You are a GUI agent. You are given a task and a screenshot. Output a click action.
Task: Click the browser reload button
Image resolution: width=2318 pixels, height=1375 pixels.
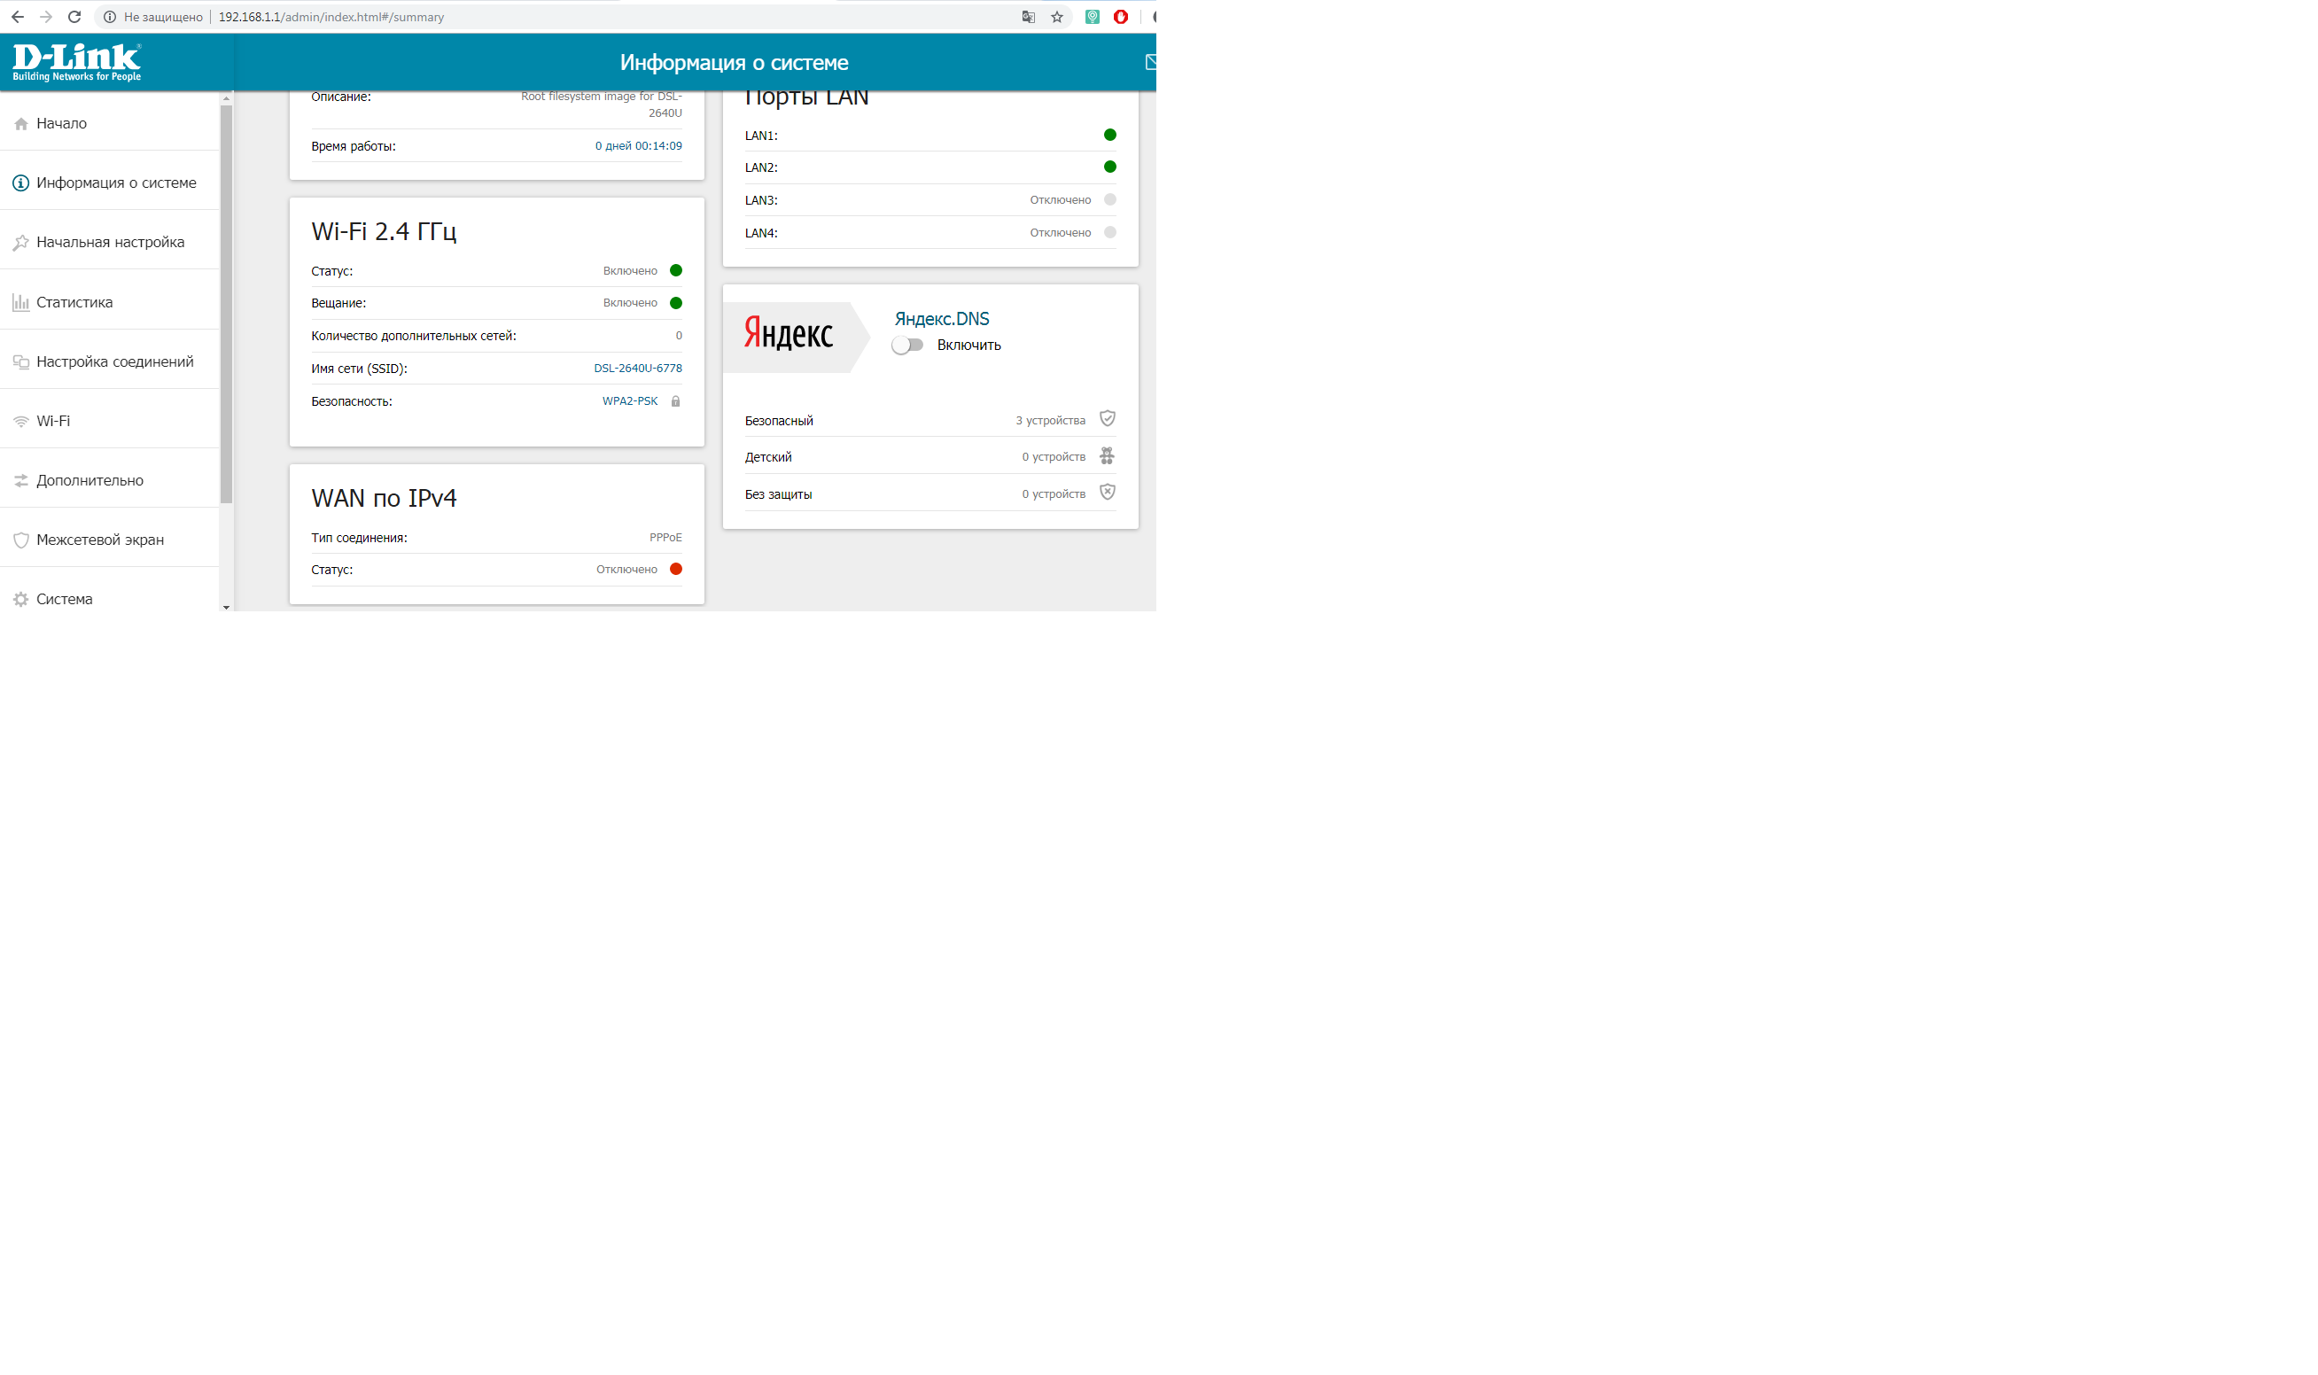click(74, 17)
